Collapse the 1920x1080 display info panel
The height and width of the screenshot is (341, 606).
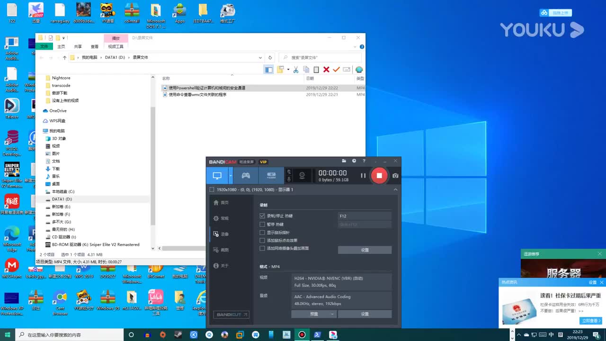click(x=395, y=189)
